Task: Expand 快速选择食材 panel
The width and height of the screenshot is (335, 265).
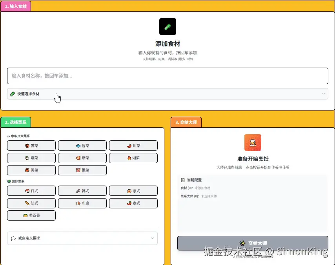Action: tap(167, 94)
